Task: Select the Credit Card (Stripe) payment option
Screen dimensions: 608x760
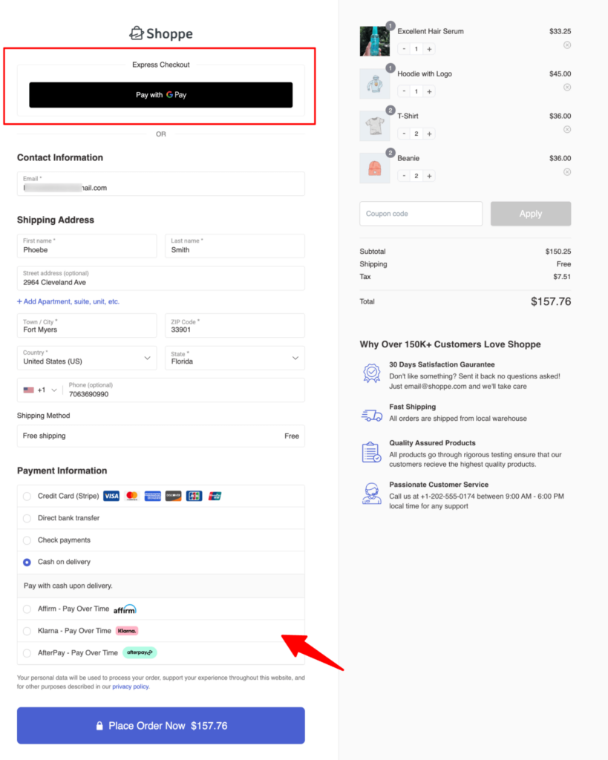Action: [x=26, y=496]
